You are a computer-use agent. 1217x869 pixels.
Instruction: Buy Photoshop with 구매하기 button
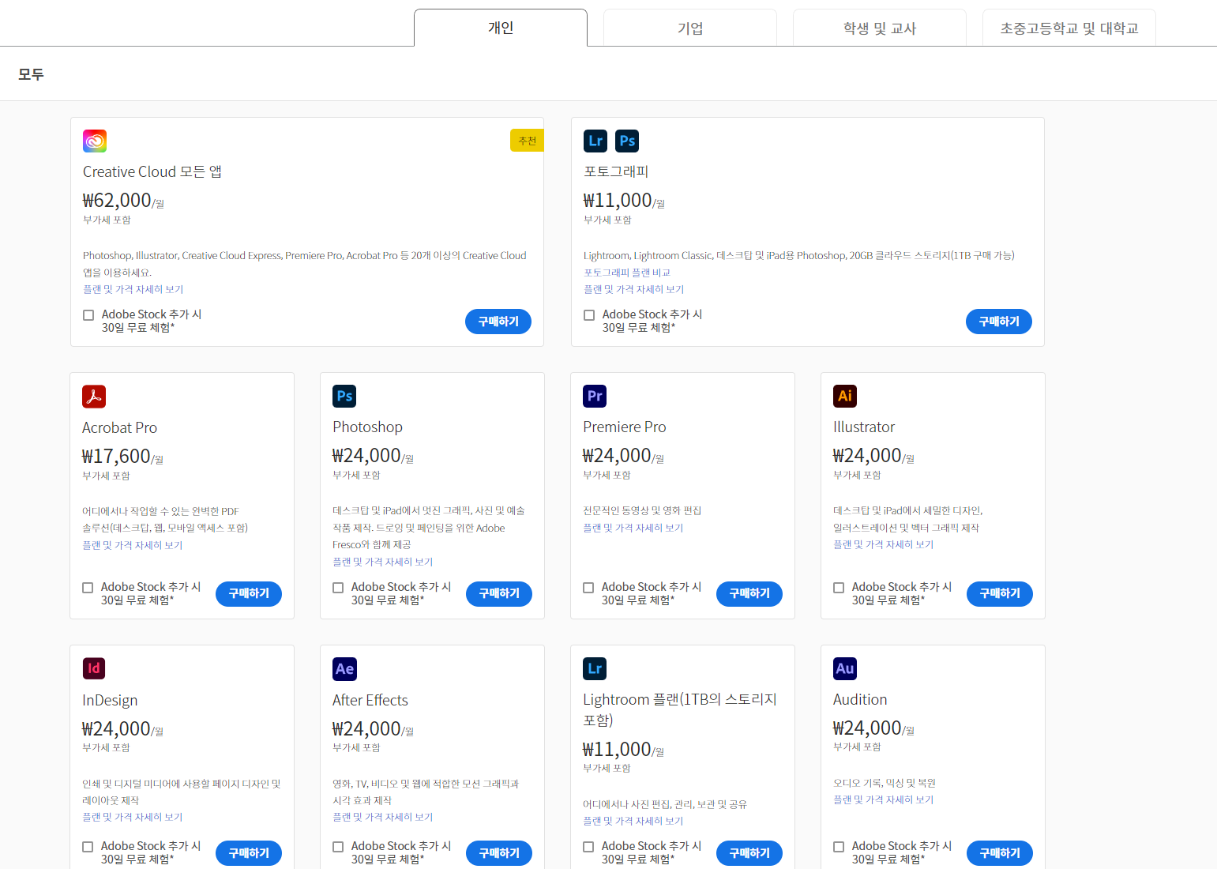click(x=499, y=593)
